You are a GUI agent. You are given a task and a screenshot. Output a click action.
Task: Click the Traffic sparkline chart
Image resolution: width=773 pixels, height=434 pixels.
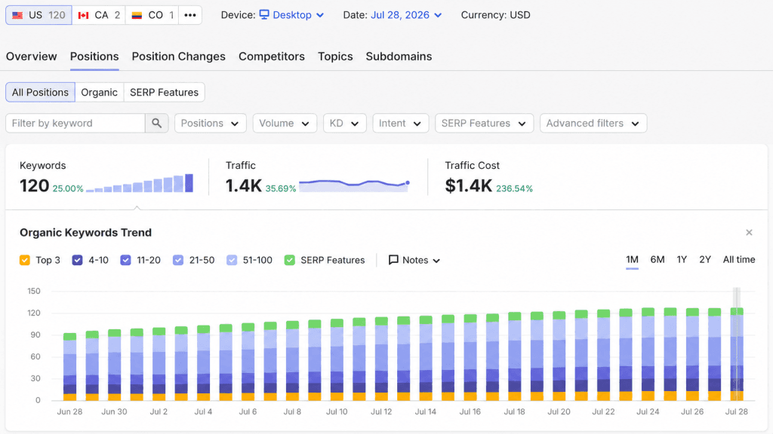(354, 185)
